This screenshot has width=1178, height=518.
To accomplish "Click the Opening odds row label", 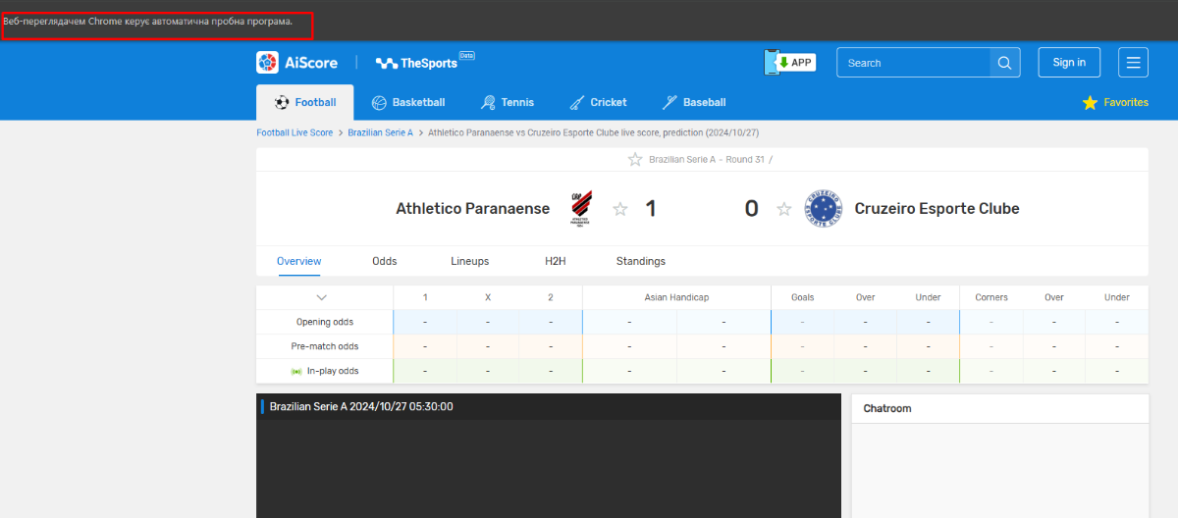I will click(x=325, y=322).
